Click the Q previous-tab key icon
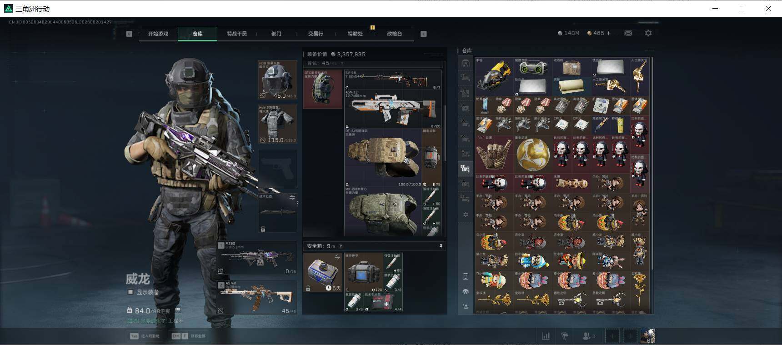The width and height of the screenshot is (782, 345). click(129, 34)
